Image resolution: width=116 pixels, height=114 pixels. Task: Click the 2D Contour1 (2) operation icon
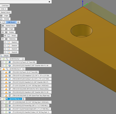10,79
